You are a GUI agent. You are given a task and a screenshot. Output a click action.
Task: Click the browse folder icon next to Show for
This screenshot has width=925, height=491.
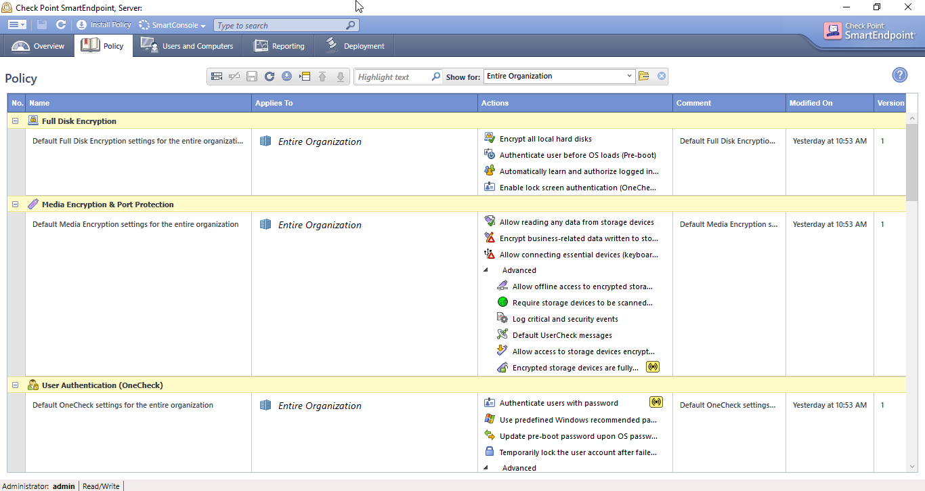[x=644, y=77]
